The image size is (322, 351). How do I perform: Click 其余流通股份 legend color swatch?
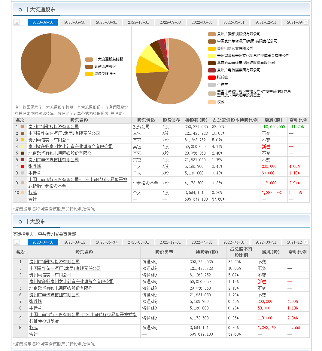click(x=89, y=67)
